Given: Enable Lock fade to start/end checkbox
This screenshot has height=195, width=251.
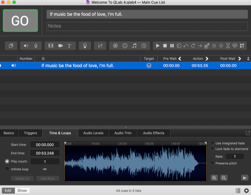Looking at the screenshot, I should tap(212, 149).
